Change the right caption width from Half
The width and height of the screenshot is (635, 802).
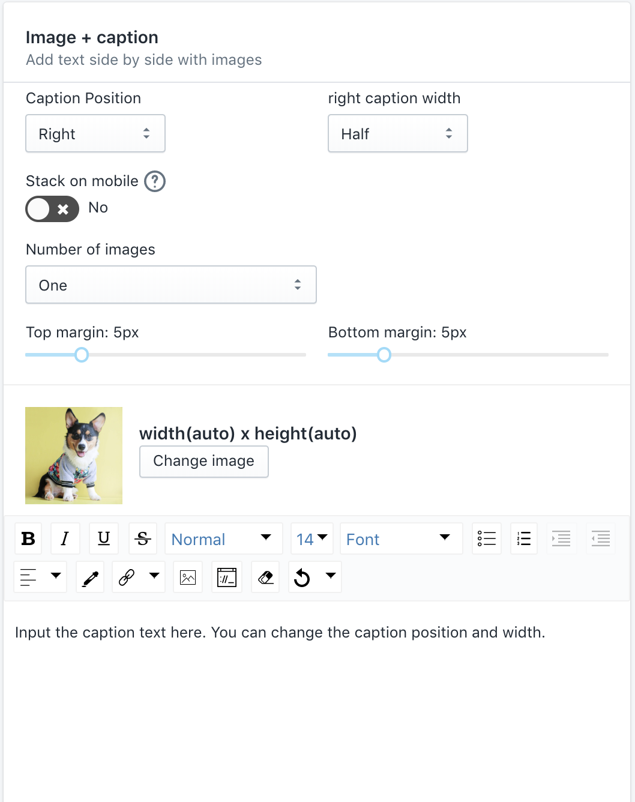click(397, 133)
